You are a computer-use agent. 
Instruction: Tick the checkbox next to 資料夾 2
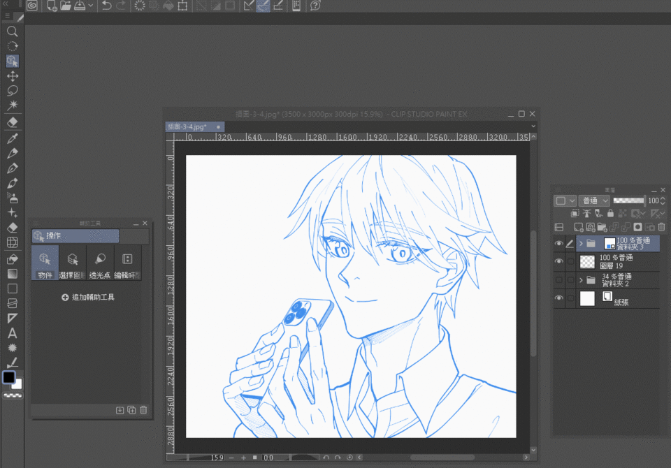coord(570,280)
